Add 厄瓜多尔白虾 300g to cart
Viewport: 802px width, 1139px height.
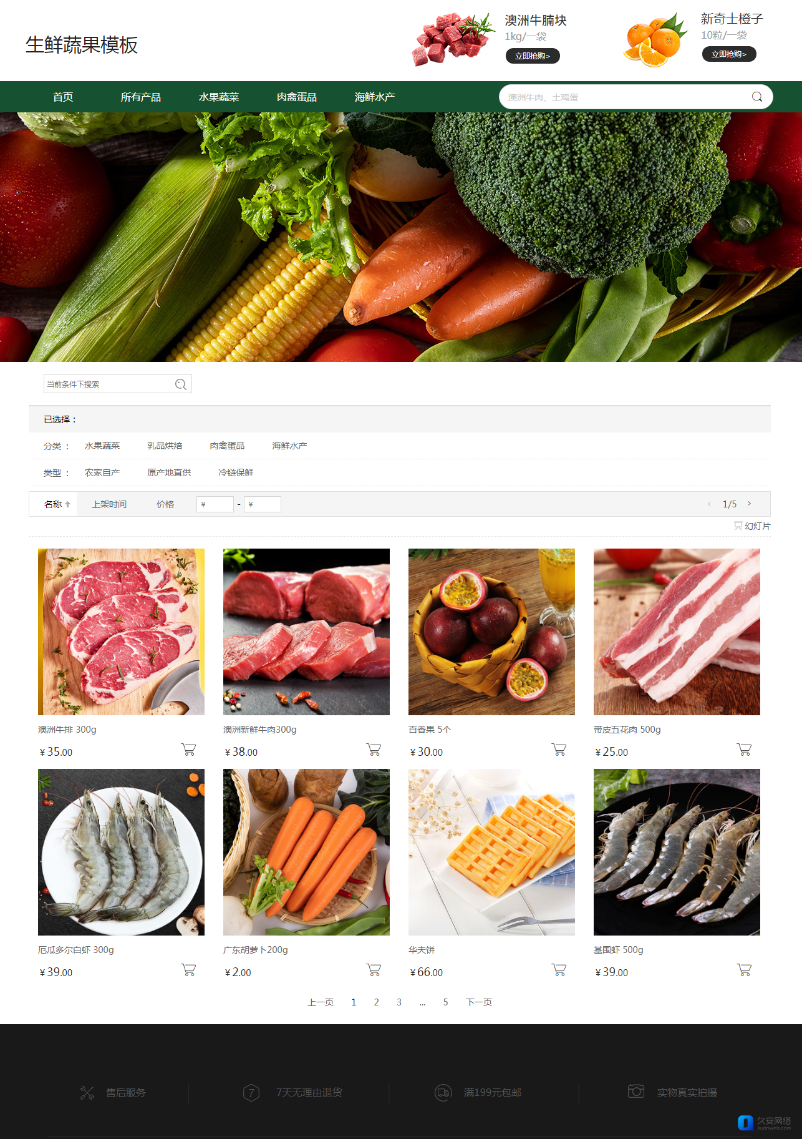[188, 970]
